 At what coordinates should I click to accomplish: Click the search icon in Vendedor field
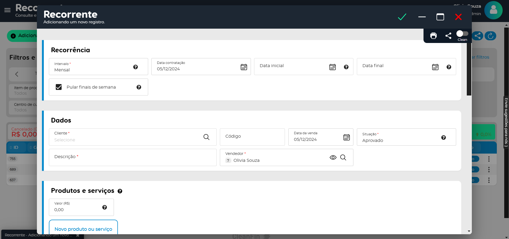343,158
